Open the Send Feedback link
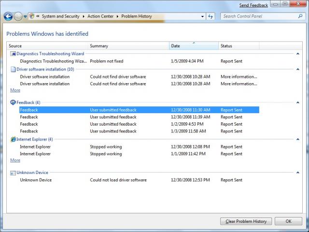Screen dimensions: 309x232 click(253, 5)
